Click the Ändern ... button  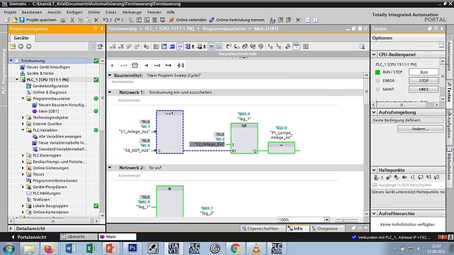(420, 129)
